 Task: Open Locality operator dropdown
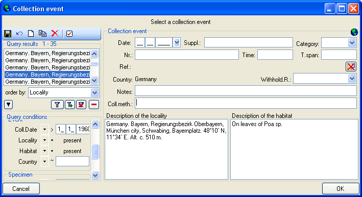[x=44, y=140]
